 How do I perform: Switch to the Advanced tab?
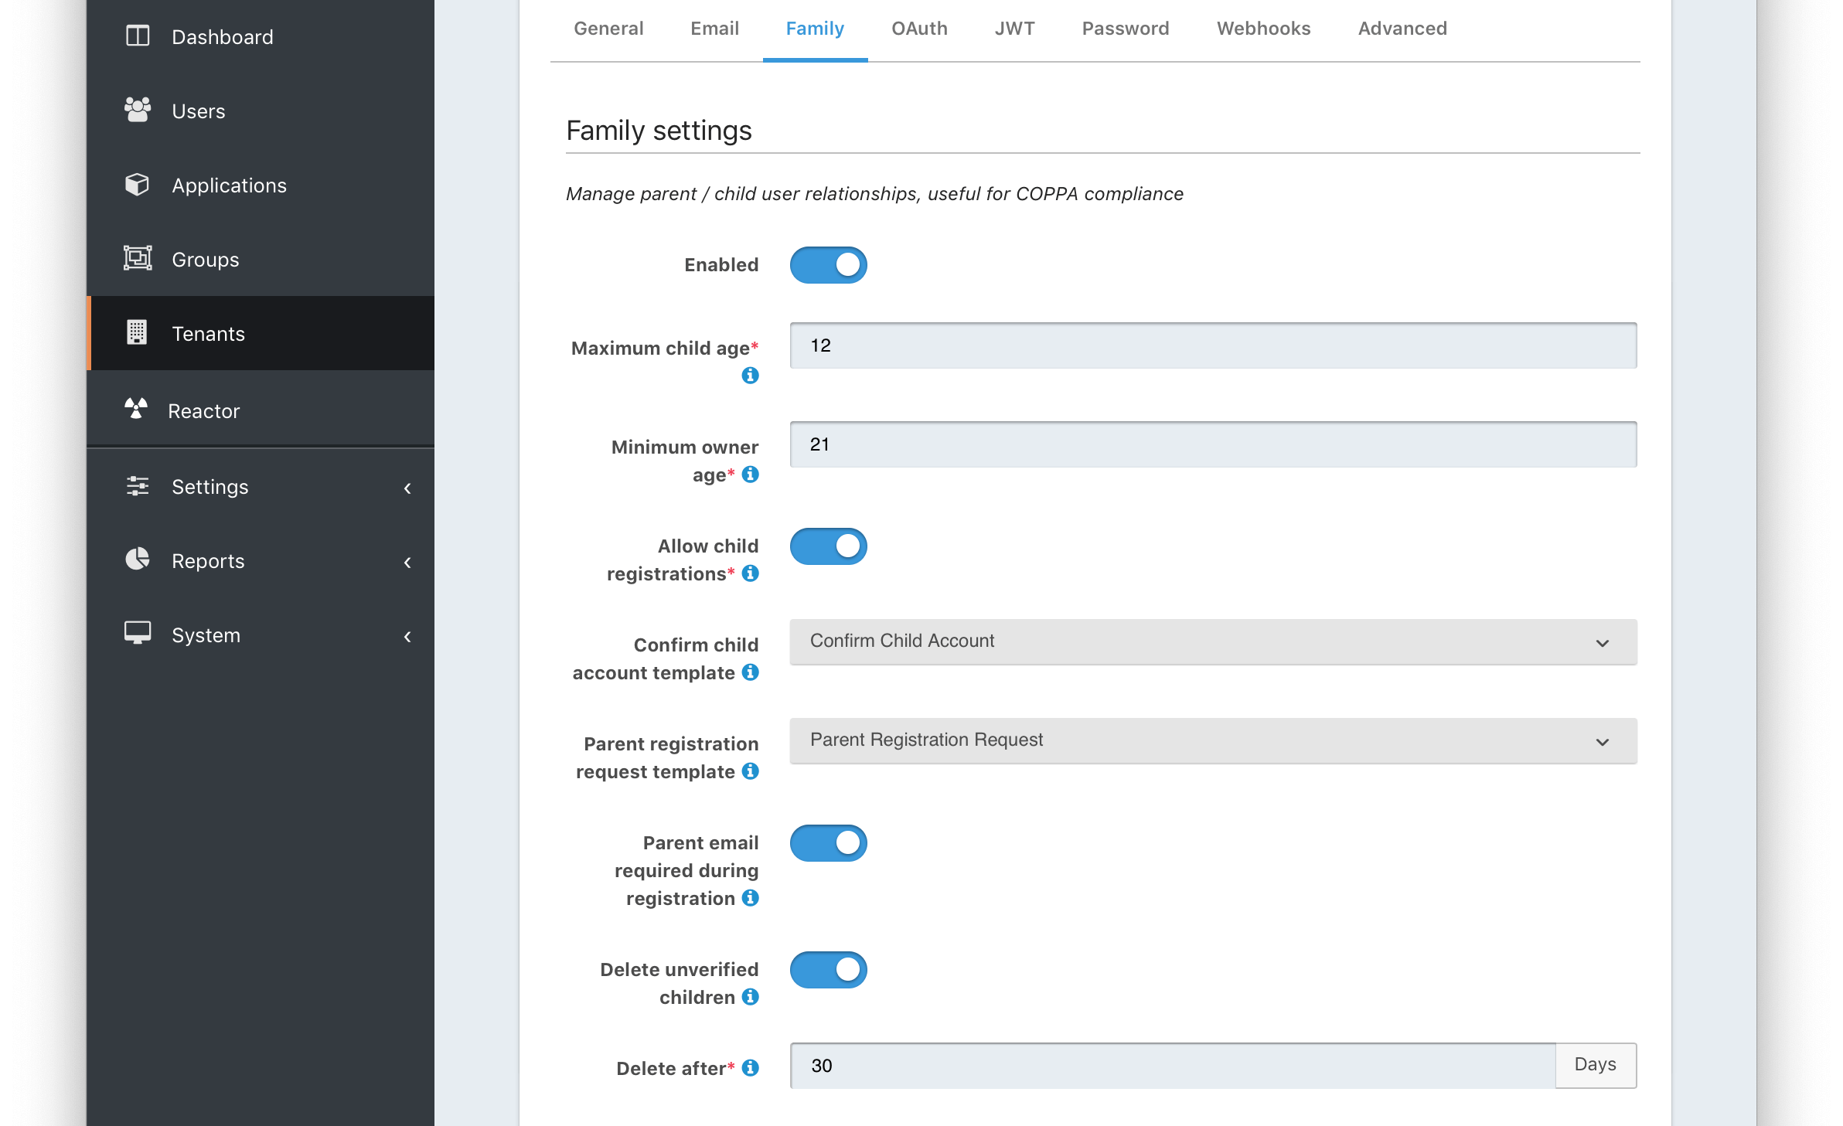tap(1401, 28)
